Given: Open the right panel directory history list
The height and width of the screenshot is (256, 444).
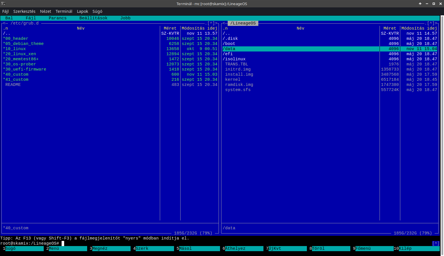Looking at the screenshot, I should [x=431, y=23].
